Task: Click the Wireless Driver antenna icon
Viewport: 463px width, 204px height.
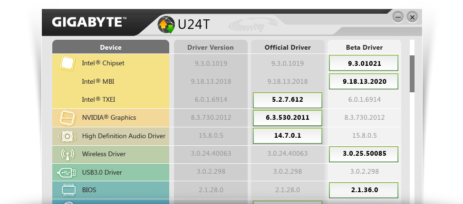Action: click(x=68, y=154)
